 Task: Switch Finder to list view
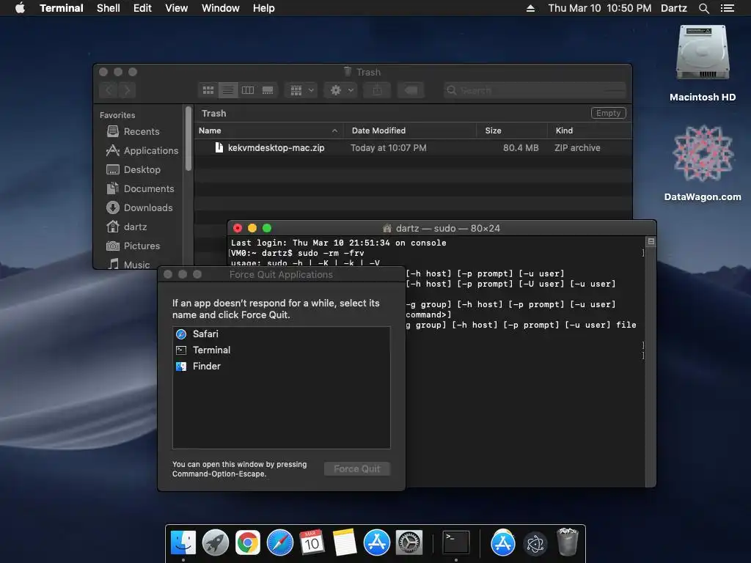[228, 90]
